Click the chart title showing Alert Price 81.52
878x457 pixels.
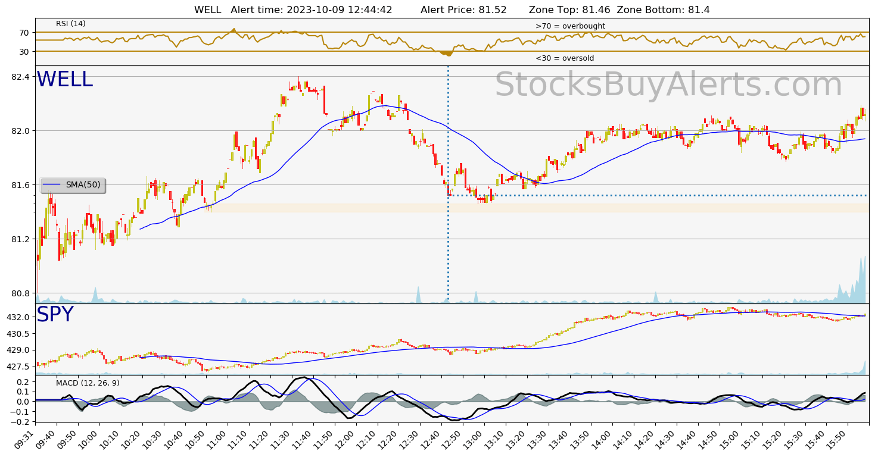tap(452, 10)
